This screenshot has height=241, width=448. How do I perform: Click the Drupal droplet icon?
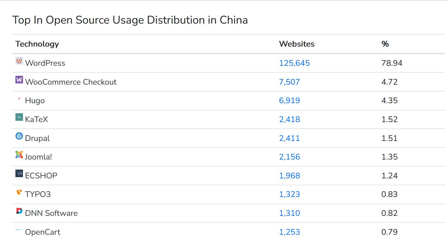[19, 136]
